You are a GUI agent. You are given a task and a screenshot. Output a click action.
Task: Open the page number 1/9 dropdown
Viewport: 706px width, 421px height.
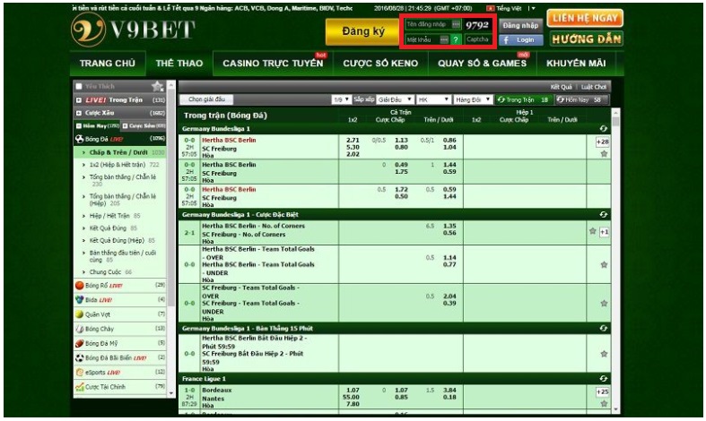tap(341, 99)
